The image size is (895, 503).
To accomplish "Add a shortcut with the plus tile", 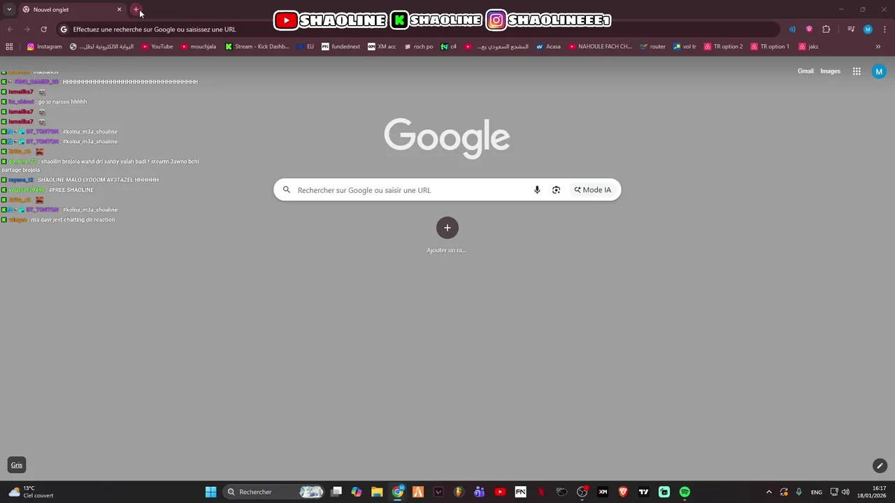I will point(447,228).
